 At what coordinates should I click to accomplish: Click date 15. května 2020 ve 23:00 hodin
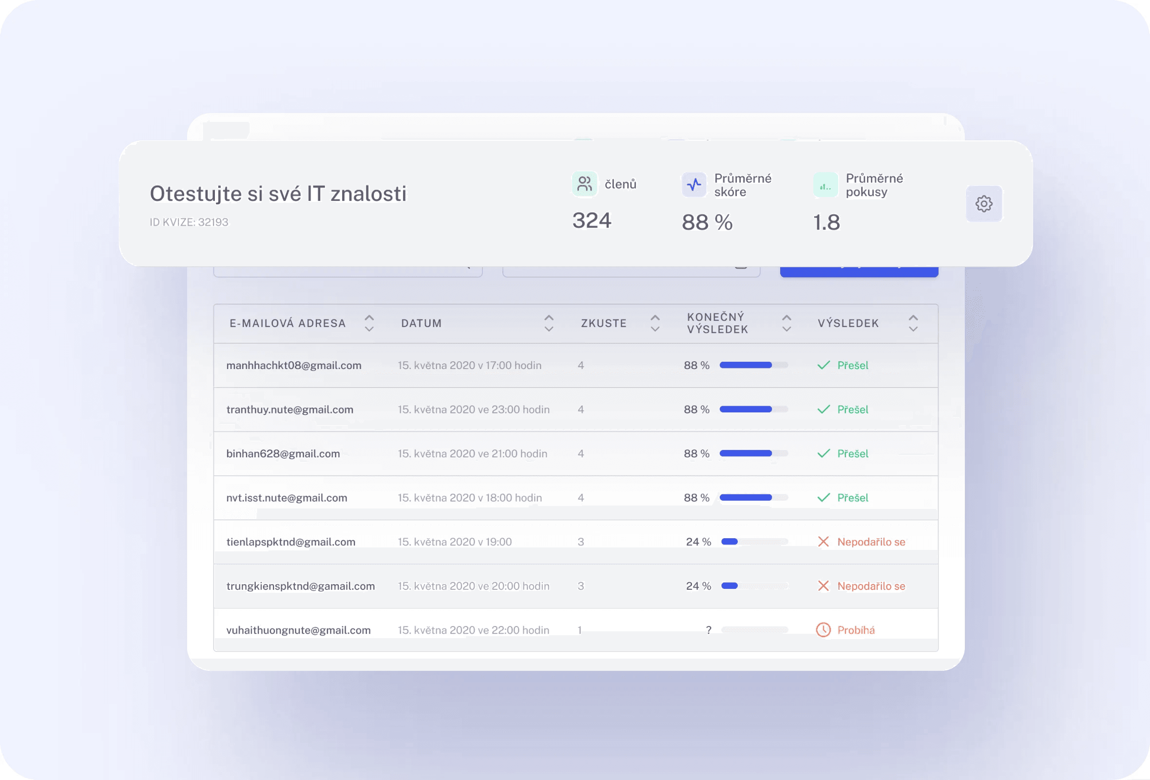click(474, 409)
